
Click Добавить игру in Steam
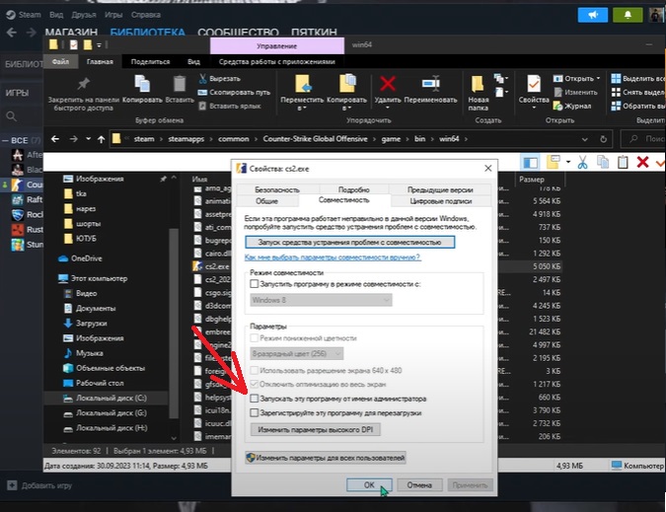[x=39, y=485]
